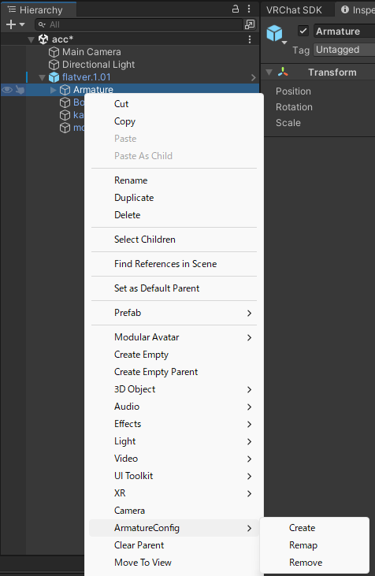Collapse the flatver.1.01 prefab foldout
This screenshot has height=576, width=375.
pyautogui.click(x=43, y=77)
